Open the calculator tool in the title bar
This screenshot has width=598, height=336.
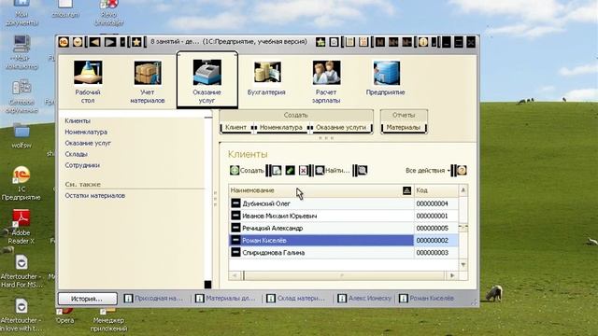point(350,42)
